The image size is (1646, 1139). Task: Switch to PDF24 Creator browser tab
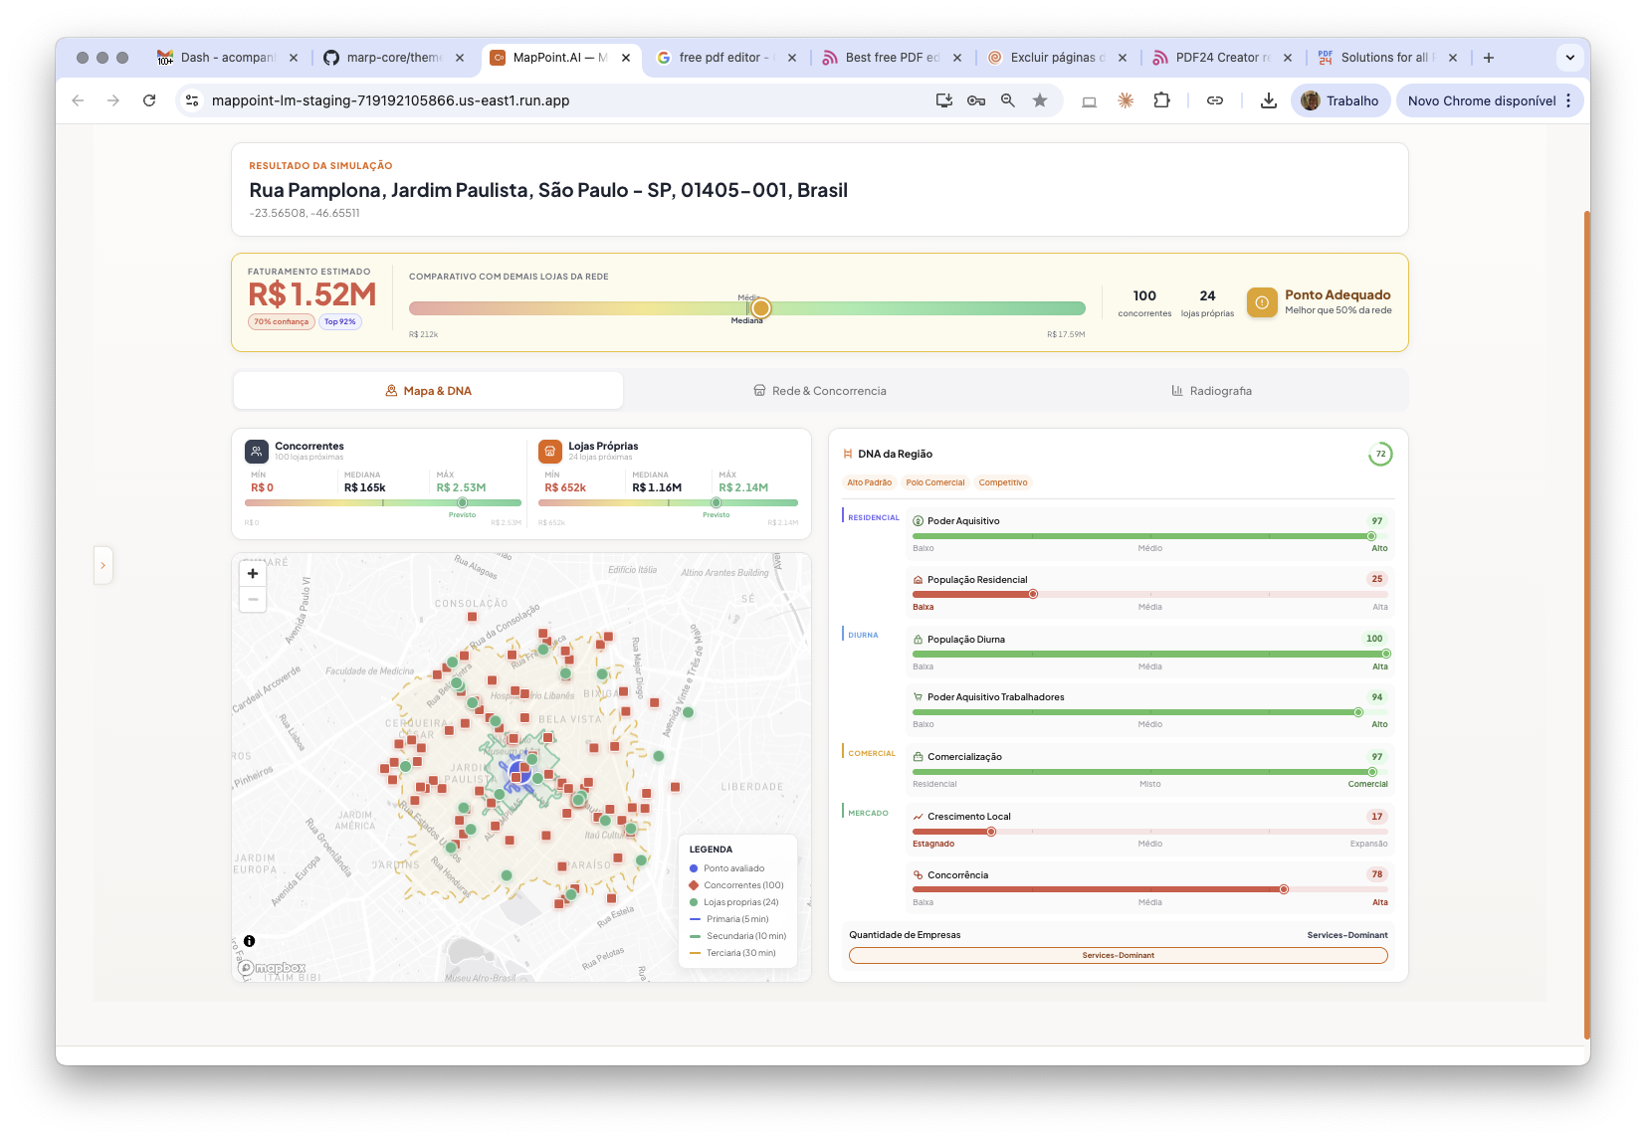click(x=1222, y=58)
